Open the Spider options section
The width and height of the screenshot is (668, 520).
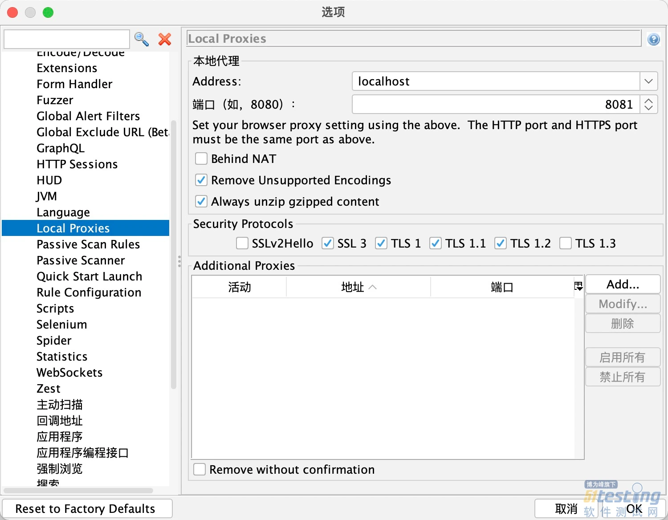click(54, 341)
